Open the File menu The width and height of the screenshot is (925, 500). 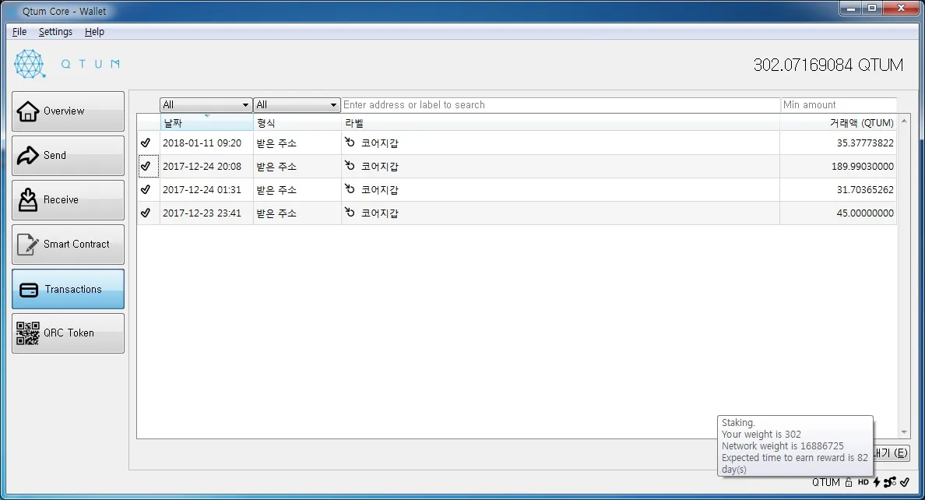coord(19,32)
